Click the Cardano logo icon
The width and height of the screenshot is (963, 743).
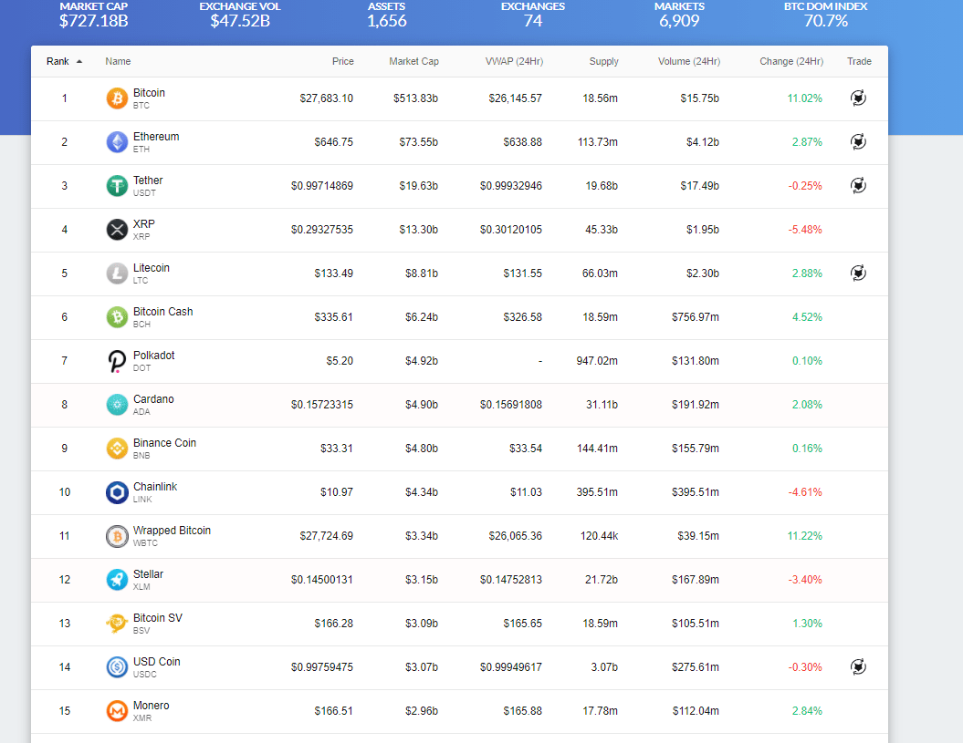117,405
